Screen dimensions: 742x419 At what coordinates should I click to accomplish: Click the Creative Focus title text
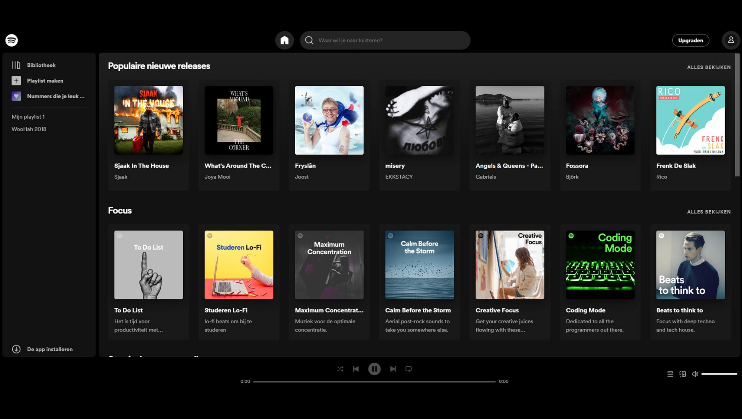click(497, 310)
